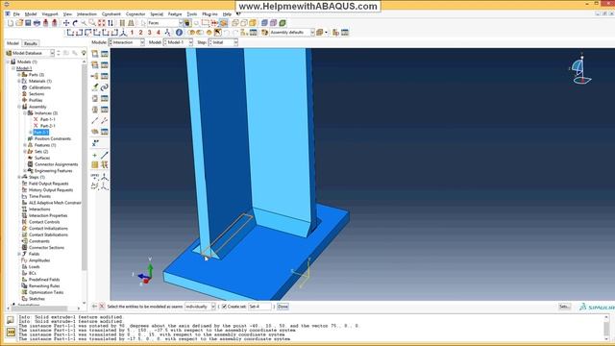
Task: Open the Special menu
Action: coord(157,14)
